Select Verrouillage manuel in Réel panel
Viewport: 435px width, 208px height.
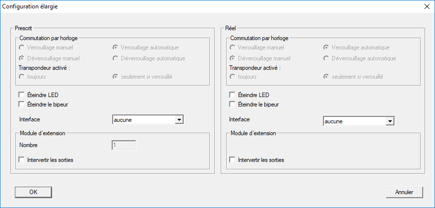click(232, 48)
